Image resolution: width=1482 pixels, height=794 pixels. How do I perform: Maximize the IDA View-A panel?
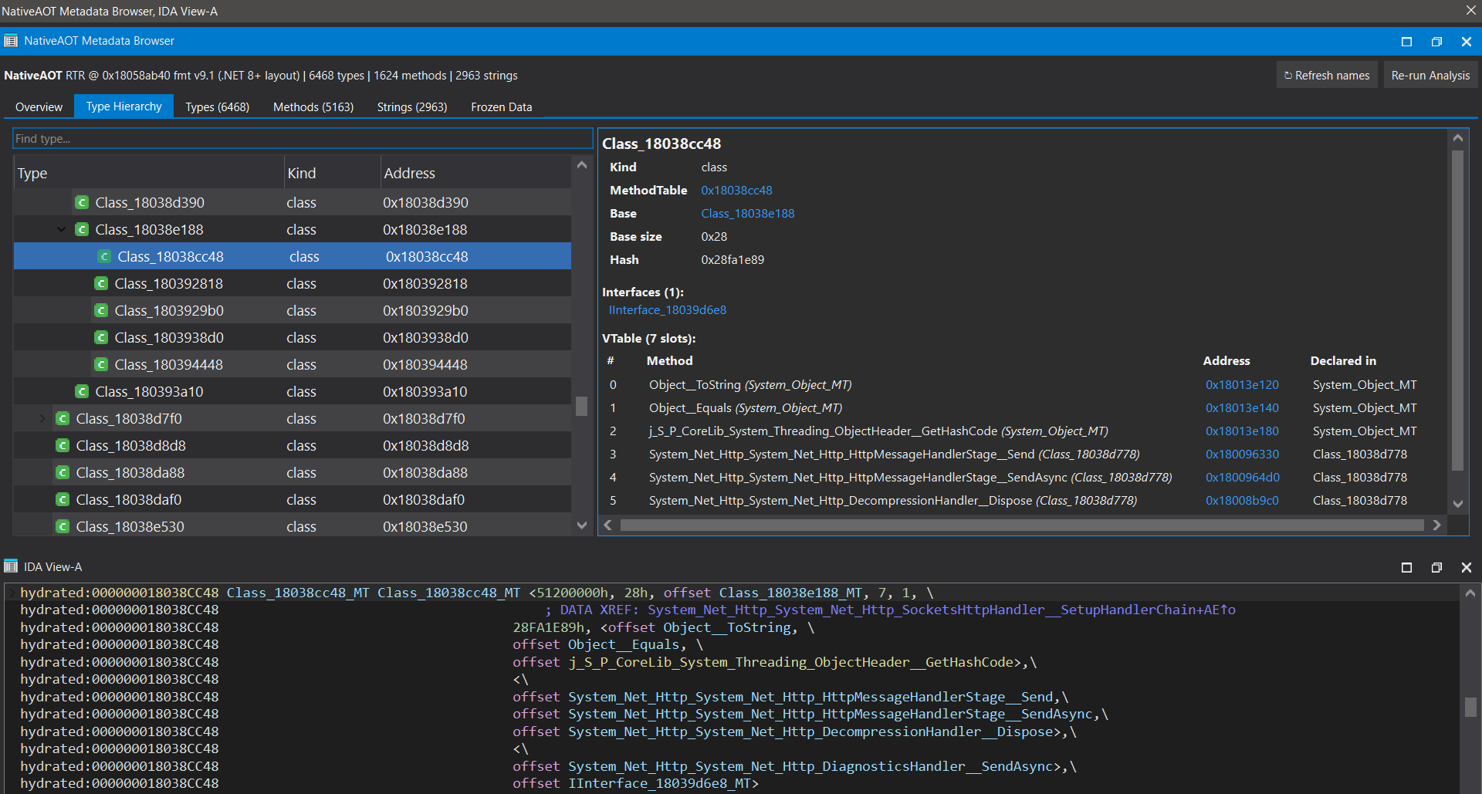(x=1406, y=567)
